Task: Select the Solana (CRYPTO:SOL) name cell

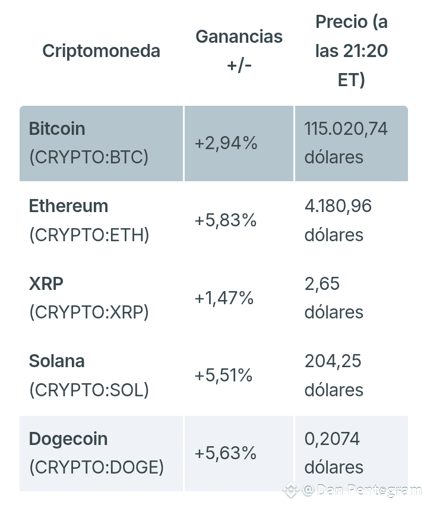Action: 89,375
